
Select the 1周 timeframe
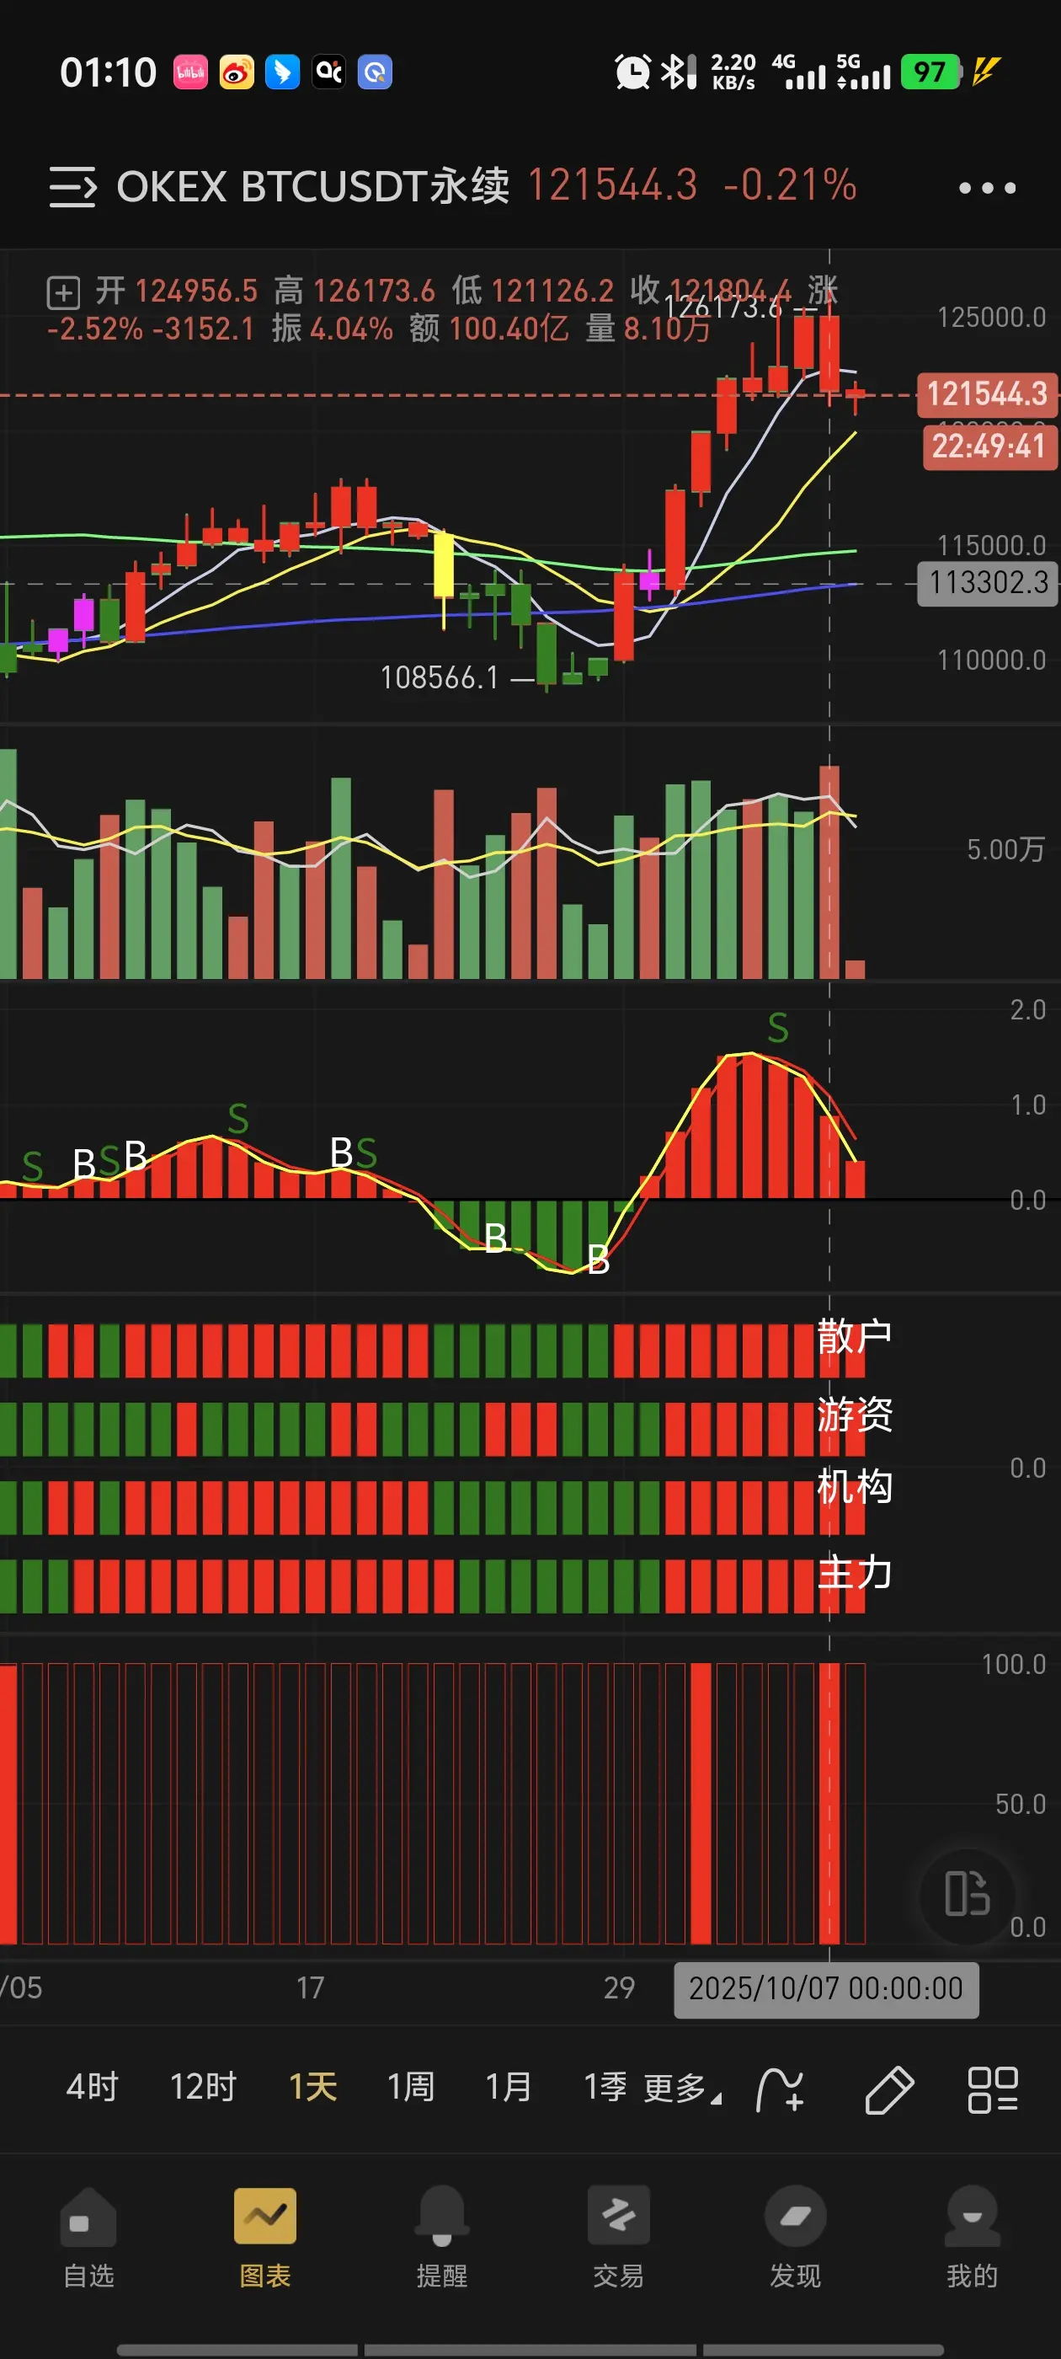[411, 2087]
